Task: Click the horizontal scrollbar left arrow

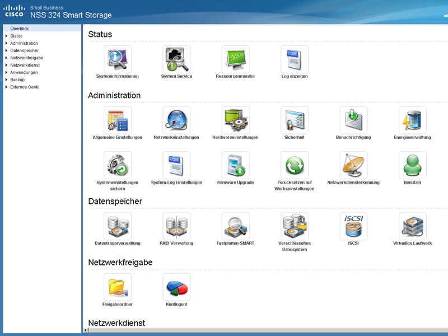Action: pos(86,330)
